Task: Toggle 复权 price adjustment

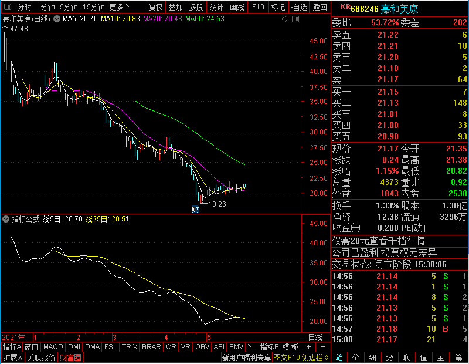Action: [155, 7]
